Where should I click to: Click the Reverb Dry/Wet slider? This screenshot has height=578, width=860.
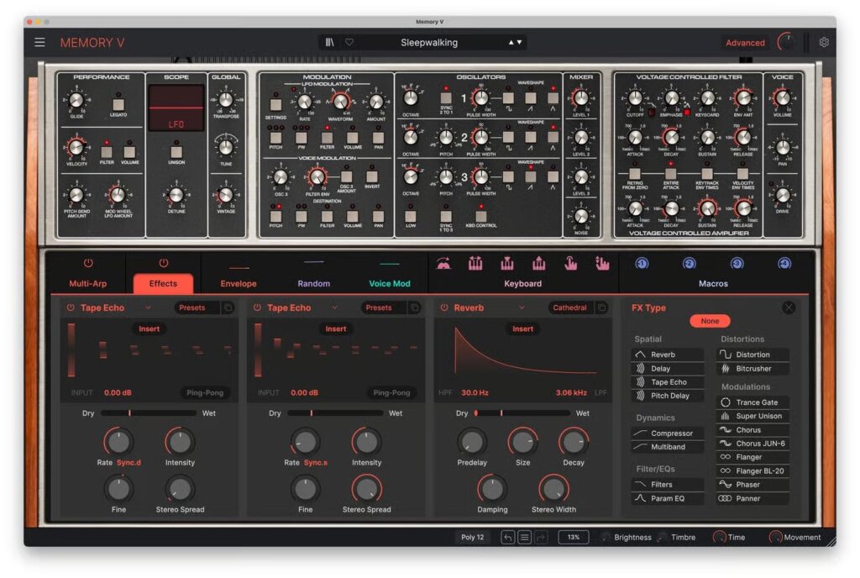(522, 413)
